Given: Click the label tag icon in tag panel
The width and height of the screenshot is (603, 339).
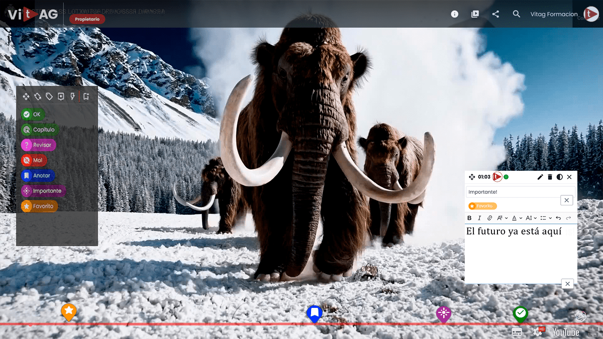Looking at the screenshot, I should [x=49, y=96].
